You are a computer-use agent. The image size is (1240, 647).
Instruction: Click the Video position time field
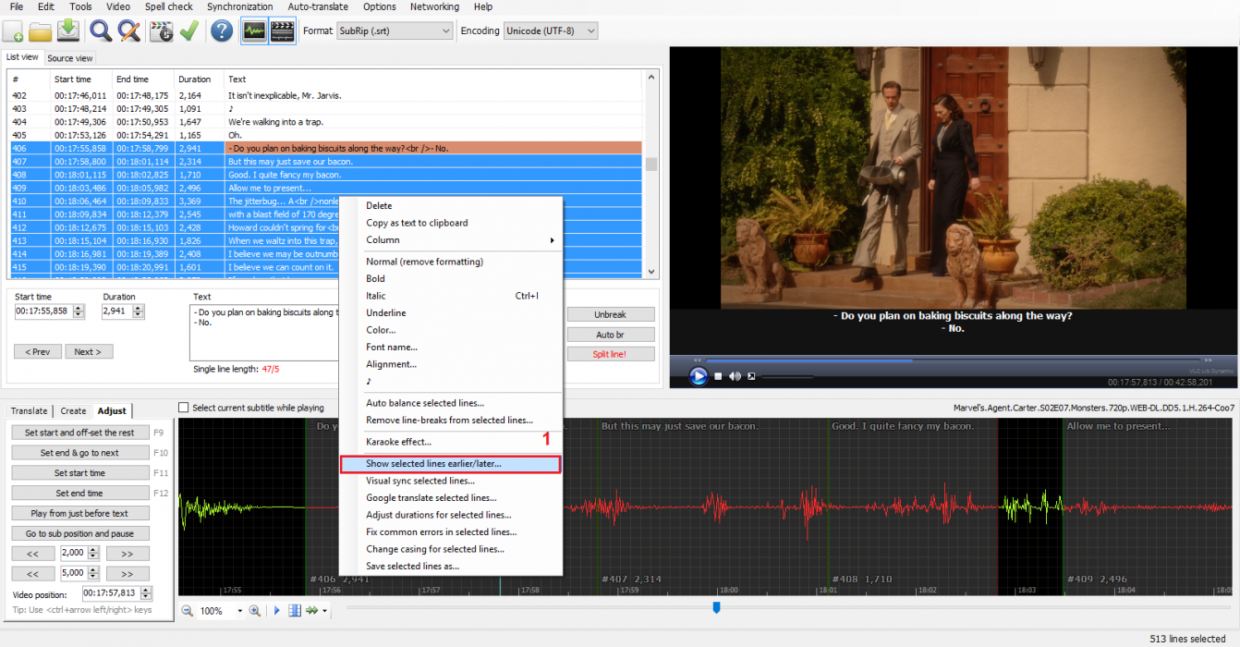[111, 593]
